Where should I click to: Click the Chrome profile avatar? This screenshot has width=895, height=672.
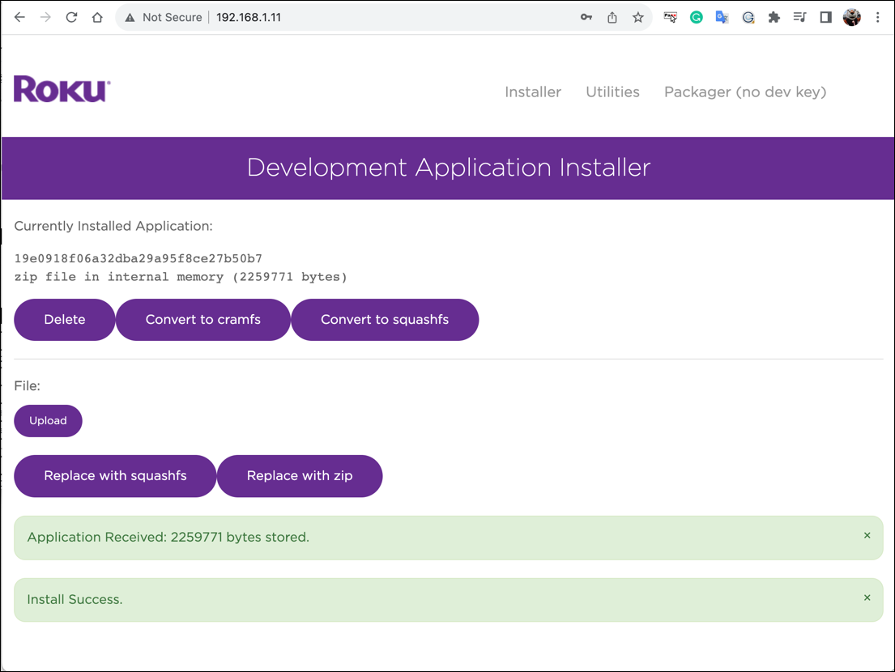tap(851, 17)
